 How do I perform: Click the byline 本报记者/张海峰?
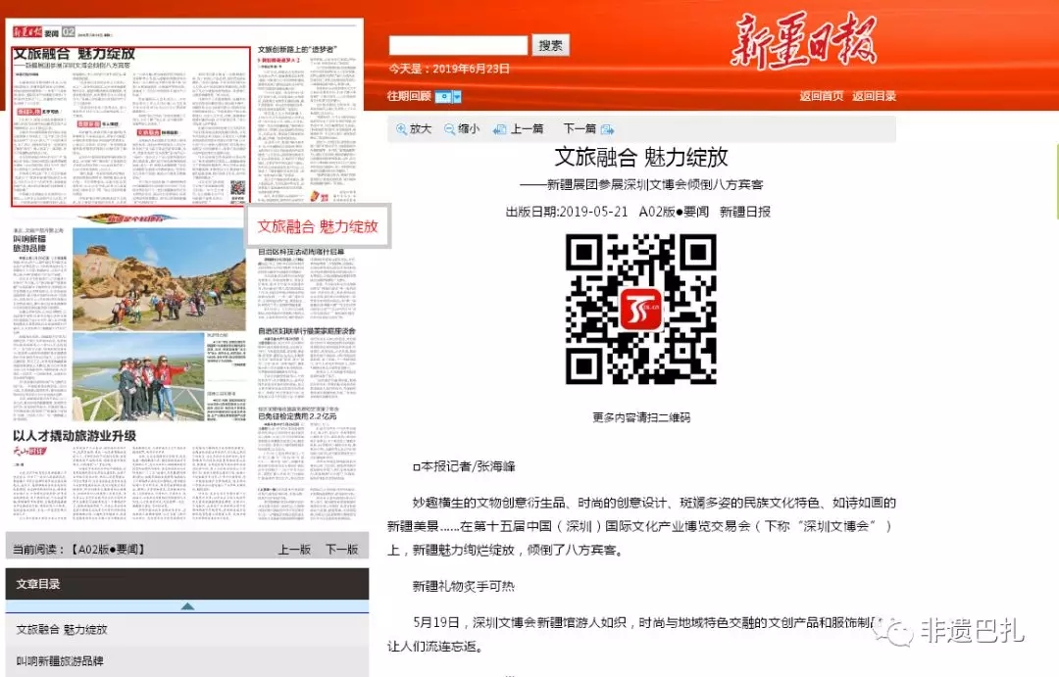[464, 466]
